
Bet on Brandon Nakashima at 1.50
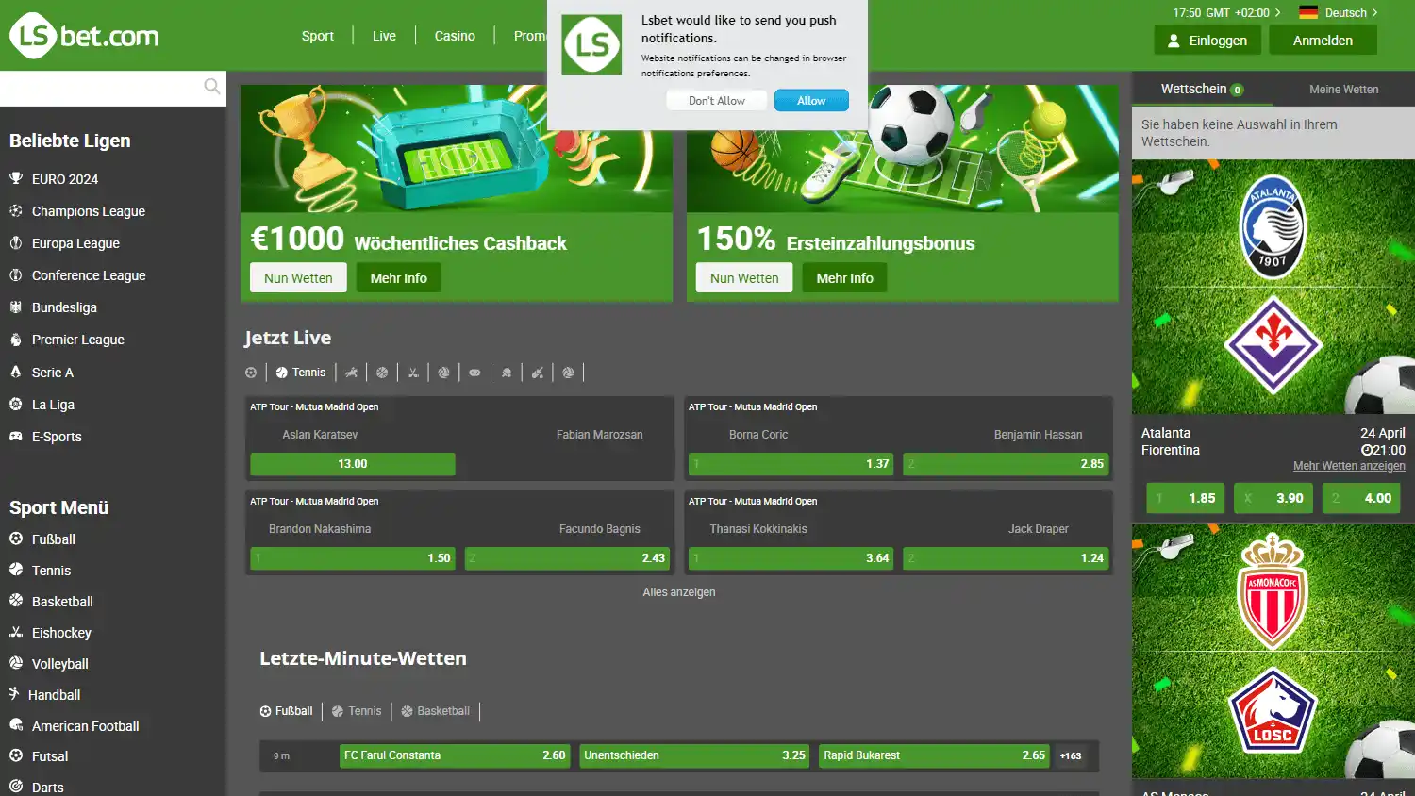[x=353, y=558]
